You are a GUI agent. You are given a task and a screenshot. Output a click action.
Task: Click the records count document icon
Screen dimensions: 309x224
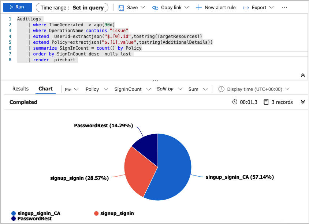click(x=266, y=102)
